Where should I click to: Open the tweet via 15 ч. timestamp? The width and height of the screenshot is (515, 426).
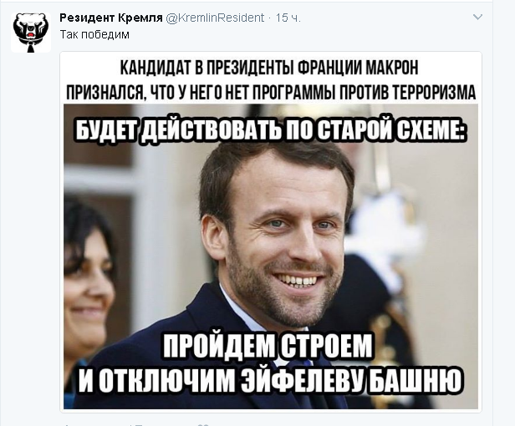coord(288,18)
